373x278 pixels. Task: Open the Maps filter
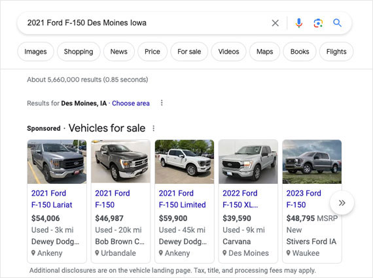point(264,52)
